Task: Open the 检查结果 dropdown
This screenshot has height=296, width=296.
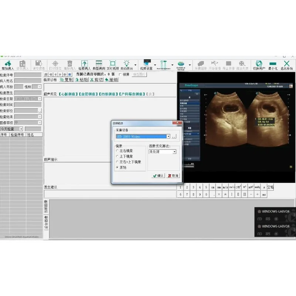Action: [x=40, y=117]
